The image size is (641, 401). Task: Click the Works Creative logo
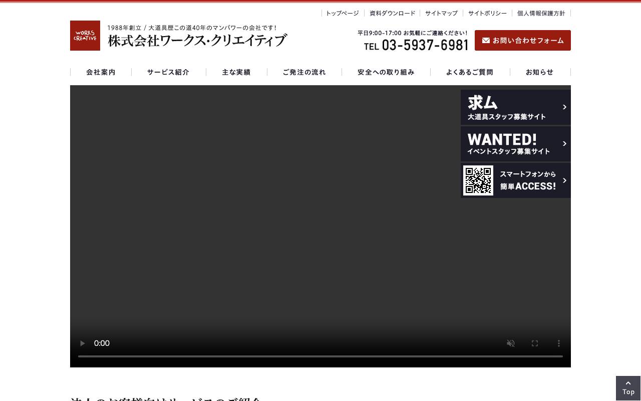point(85,36)
